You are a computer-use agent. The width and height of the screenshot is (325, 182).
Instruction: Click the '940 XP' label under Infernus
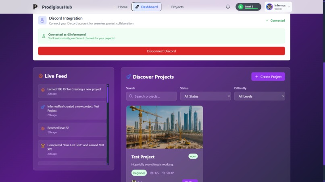tap(278, 9)
